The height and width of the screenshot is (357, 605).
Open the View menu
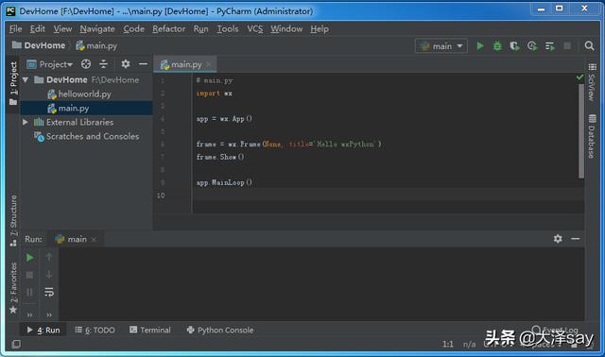tap(62, 29)
